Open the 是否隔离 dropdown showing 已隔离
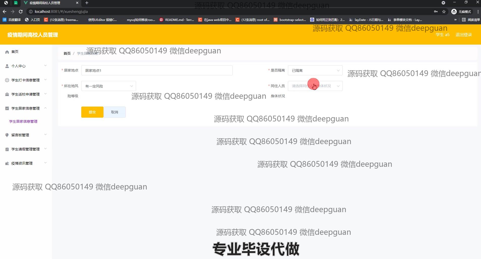This screenshot has height=259, width=481. [315, 71]
